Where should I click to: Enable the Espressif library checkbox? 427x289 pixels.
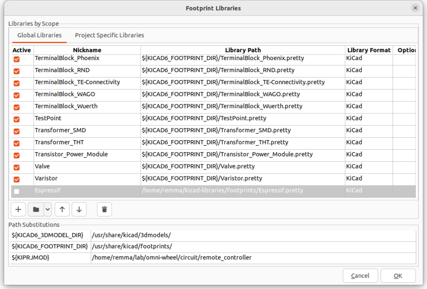[17, 191]
